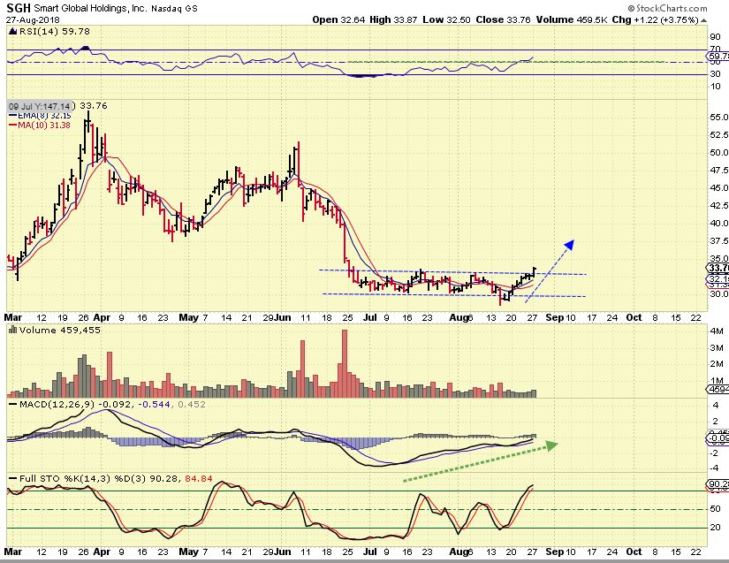
Task: Click the 33.7 last price flag on axis
Action: coord(718,269)
